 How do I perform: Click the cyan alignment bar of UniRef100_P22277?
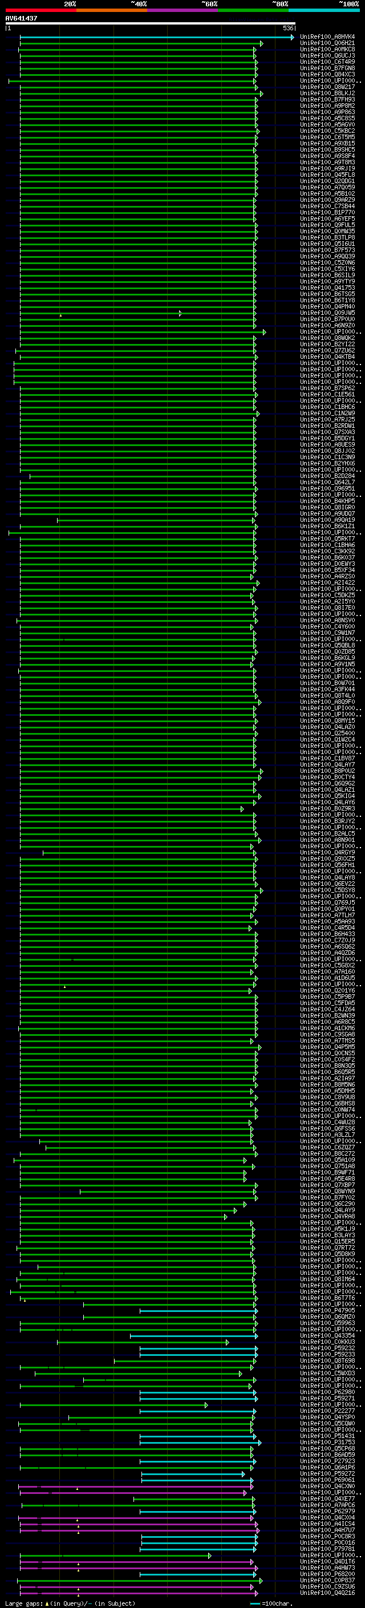click(198, 1411)
